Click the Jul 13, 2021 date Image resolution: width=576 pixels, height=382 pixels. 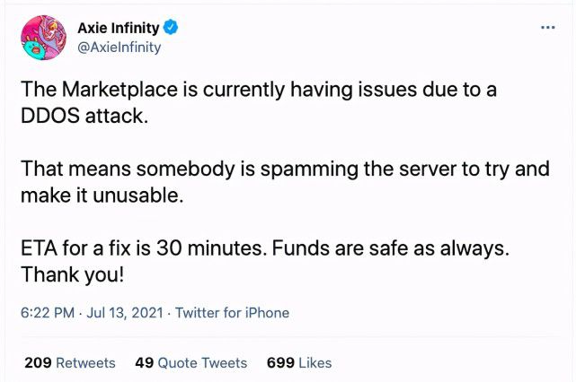tap(125, 313)
